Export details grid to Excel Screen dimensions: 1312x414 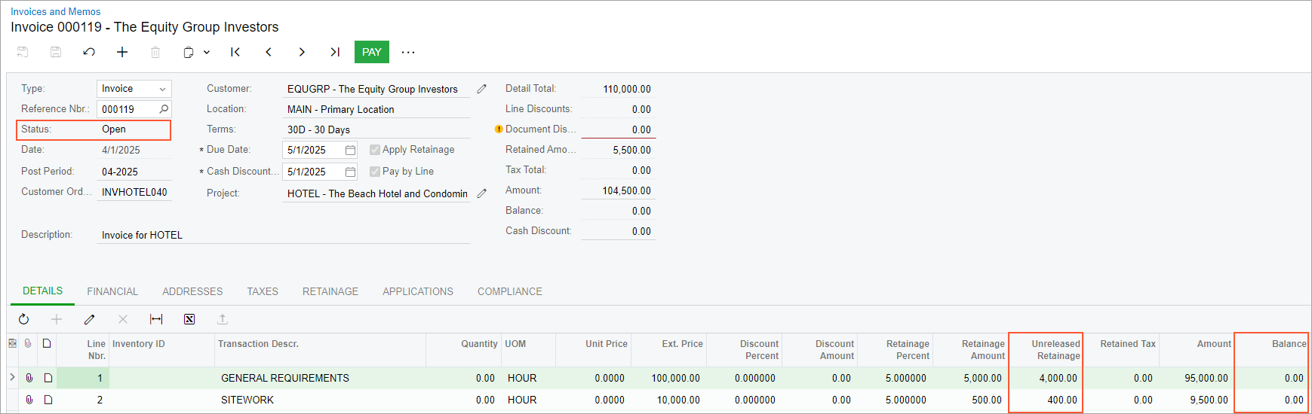(189, 319)
